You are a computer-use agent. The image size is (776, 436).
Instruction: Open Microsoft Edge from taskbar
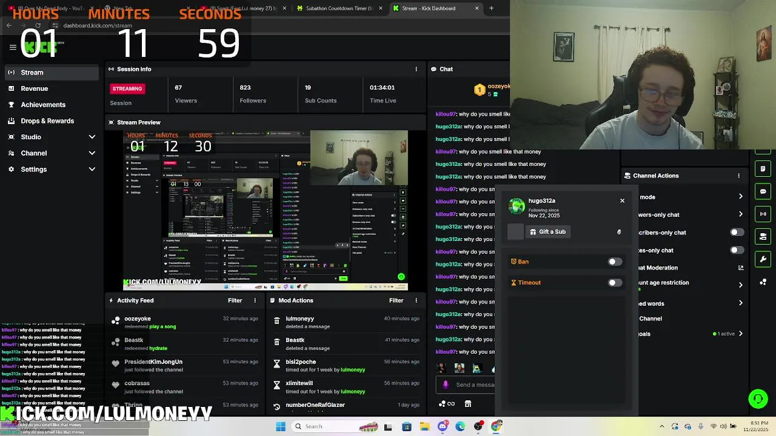point(461,426)
